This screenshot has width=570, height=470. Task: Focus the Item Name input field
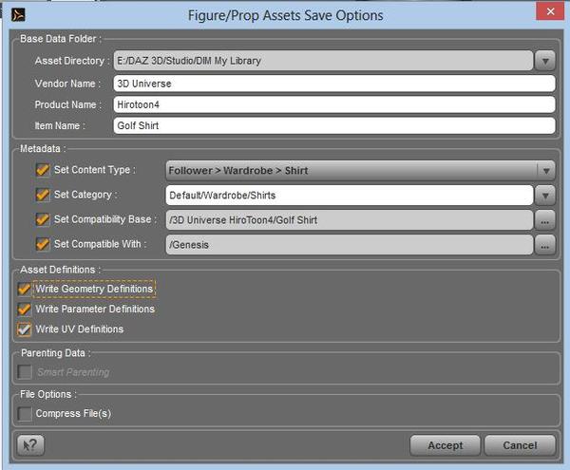click(332, 125)
